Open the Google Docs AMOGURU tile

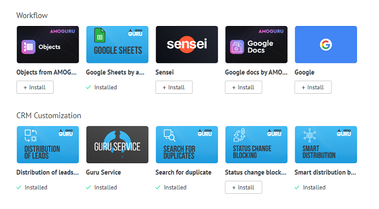coord(256,45)
